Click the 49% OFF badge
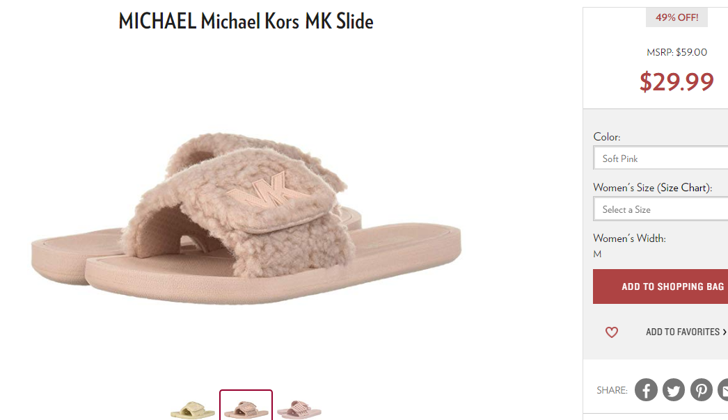728x420 pixels. pyautogui.click(x=676, y=17)
